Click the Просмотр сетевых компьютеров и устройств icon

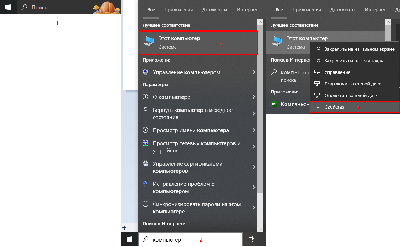(x=146, y=143)
